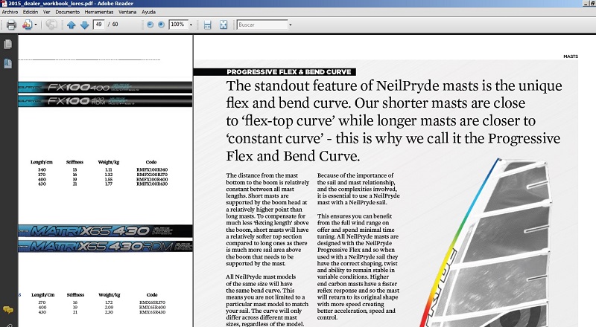Go to next page with down arrow
This screenshot has height=327, width=596.
(84, 25)
